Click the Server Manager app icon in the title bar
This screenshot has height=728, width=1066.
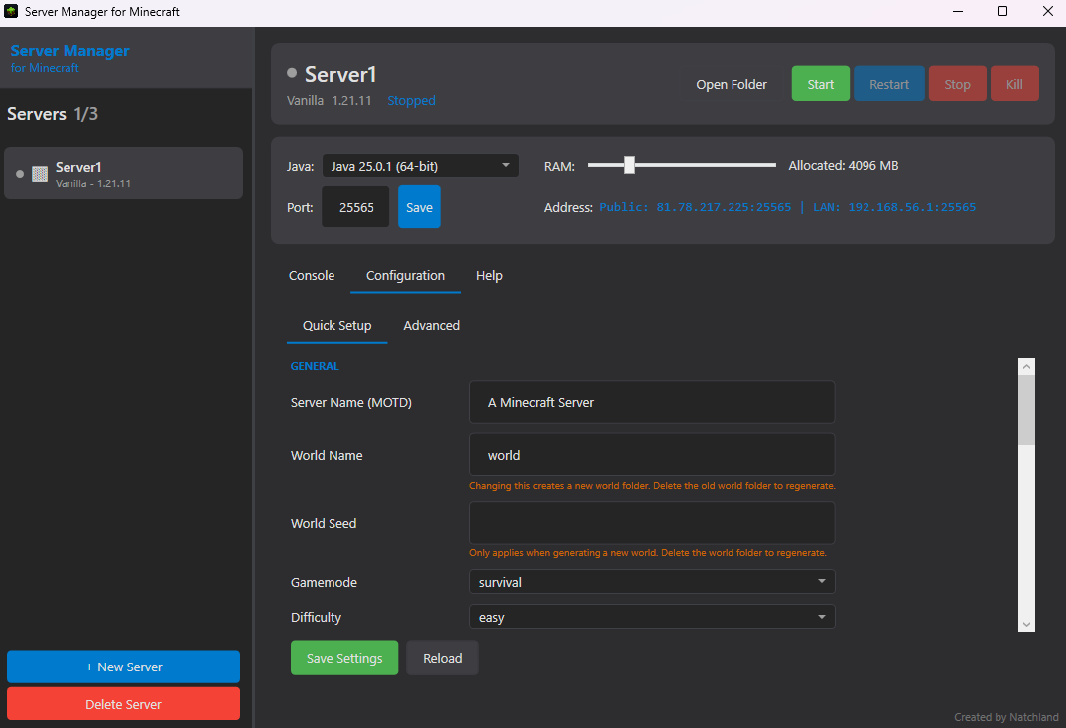point(13,11)
